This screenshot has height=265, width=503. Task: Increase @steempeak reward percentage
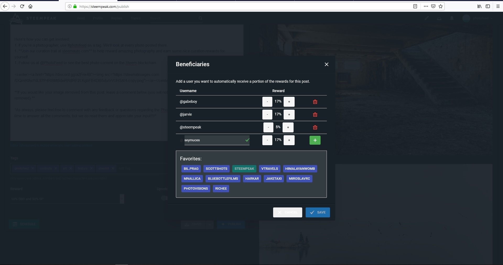(288, 127)
